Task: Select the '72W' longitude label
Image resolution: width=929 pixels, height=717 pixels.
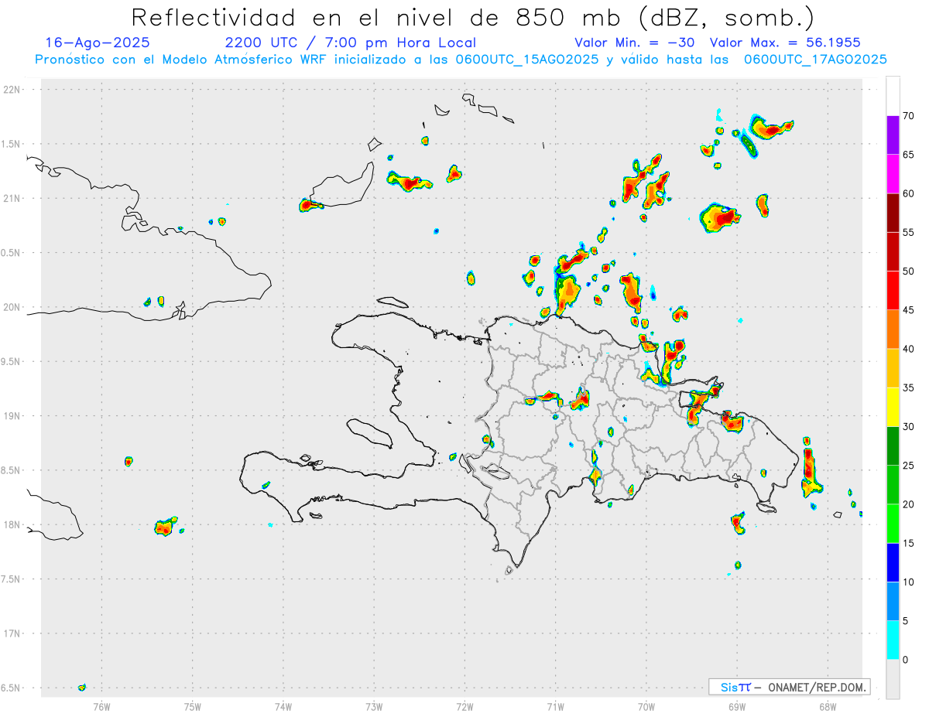Action: point(465,705)
